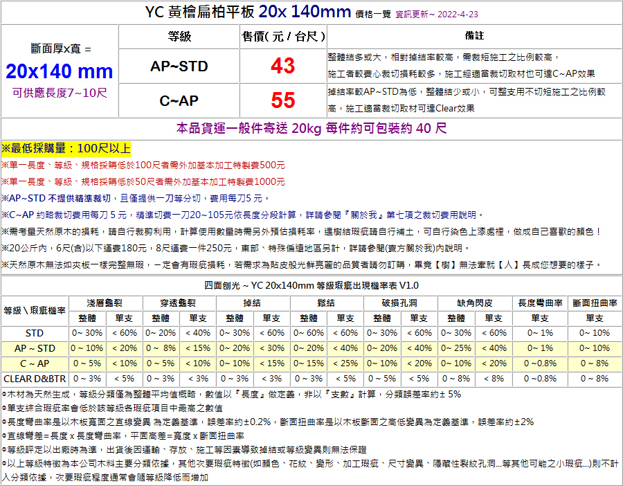Click the red price 55
The height and width of the screenshot is (486, 623).
pos(282,101)
